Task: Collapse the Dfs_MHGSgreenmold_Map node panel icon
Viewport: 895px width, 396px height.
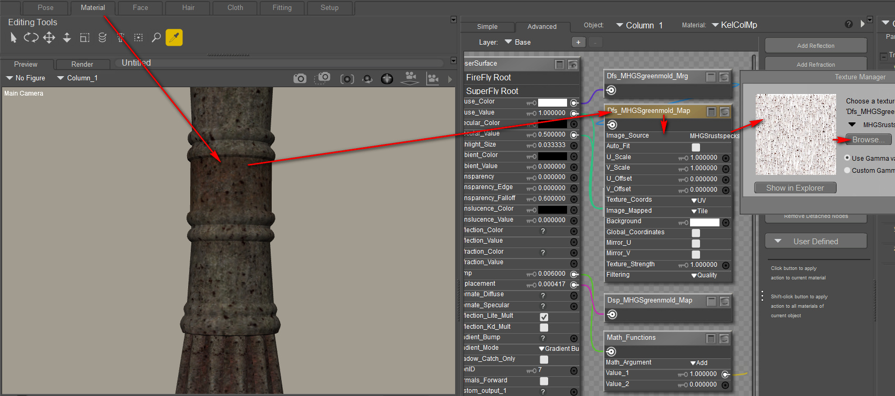Action: [711, 111]
